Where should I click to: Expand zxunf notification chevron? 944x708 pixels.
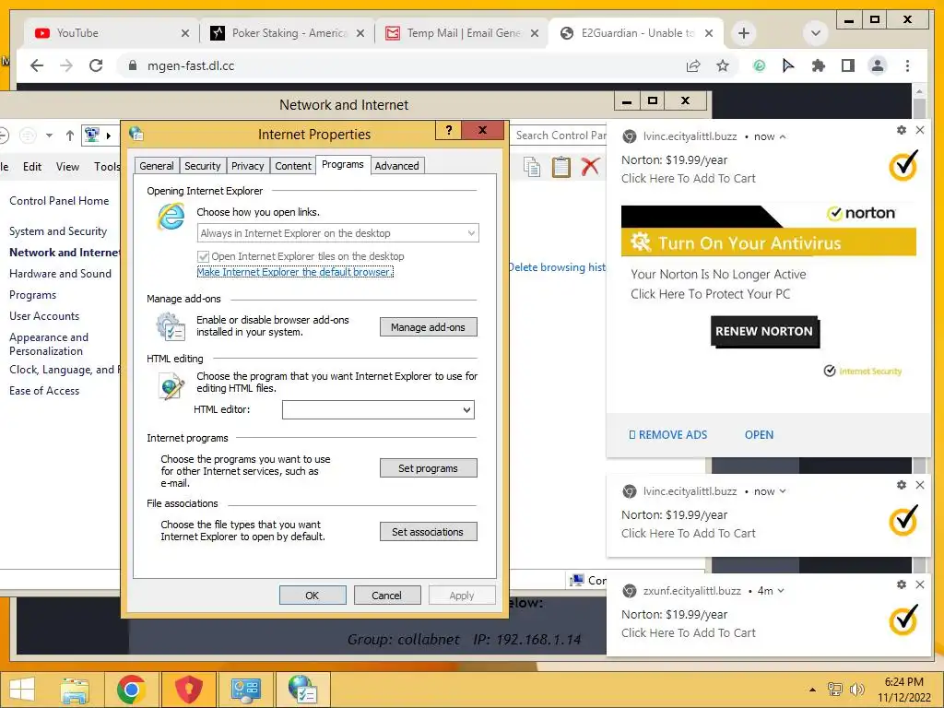(x=781, y=591)
